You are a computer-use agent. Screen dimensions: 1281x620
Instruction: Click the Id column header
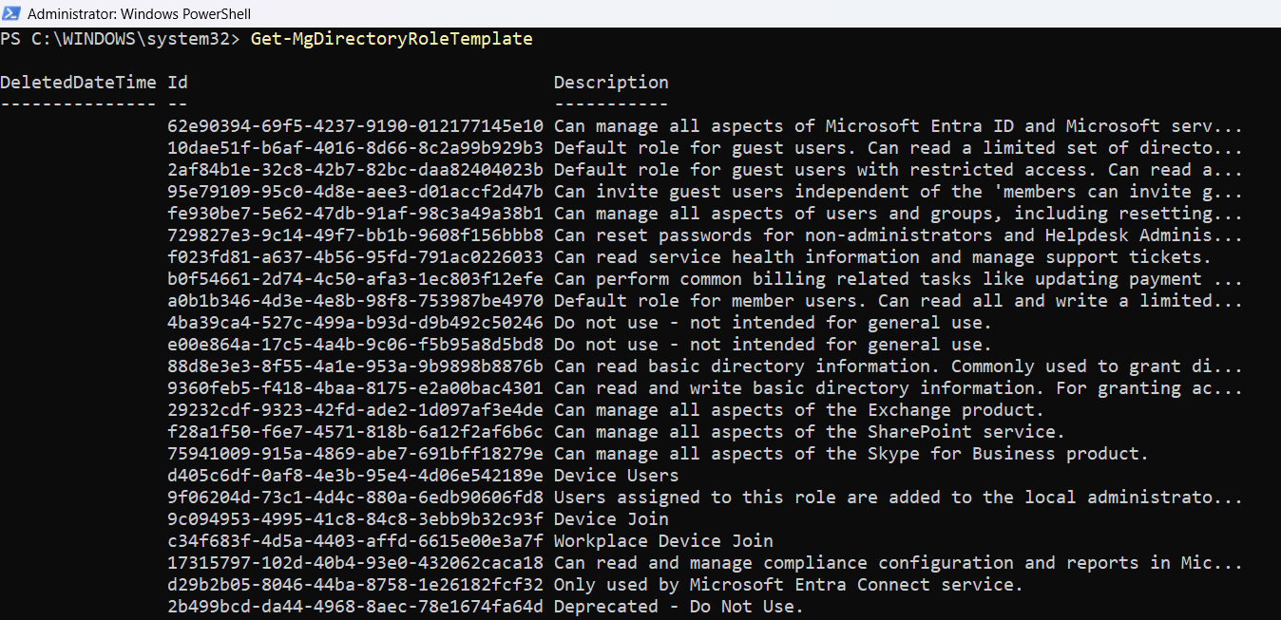178,83
